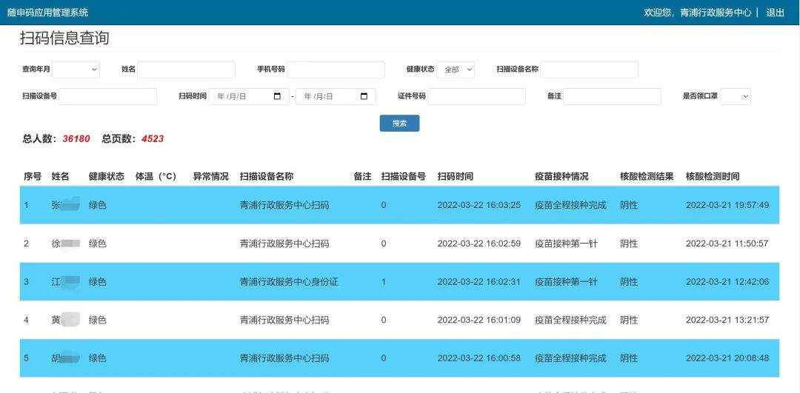This screenshot has height=393, width=800.
Task: Click the 扫描设备号 input field
Action: [107, 96]
